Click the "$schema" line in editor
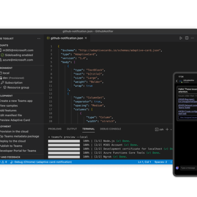Image resolution: width=197 pixels, height=197 pixels. (x=111, y=50)
